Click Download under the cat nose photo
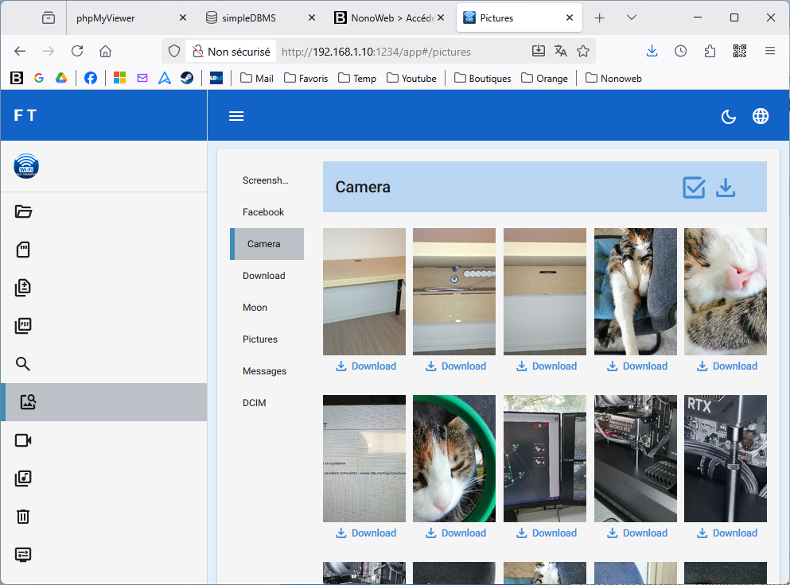Screen dimensions: 790x585 726,366
